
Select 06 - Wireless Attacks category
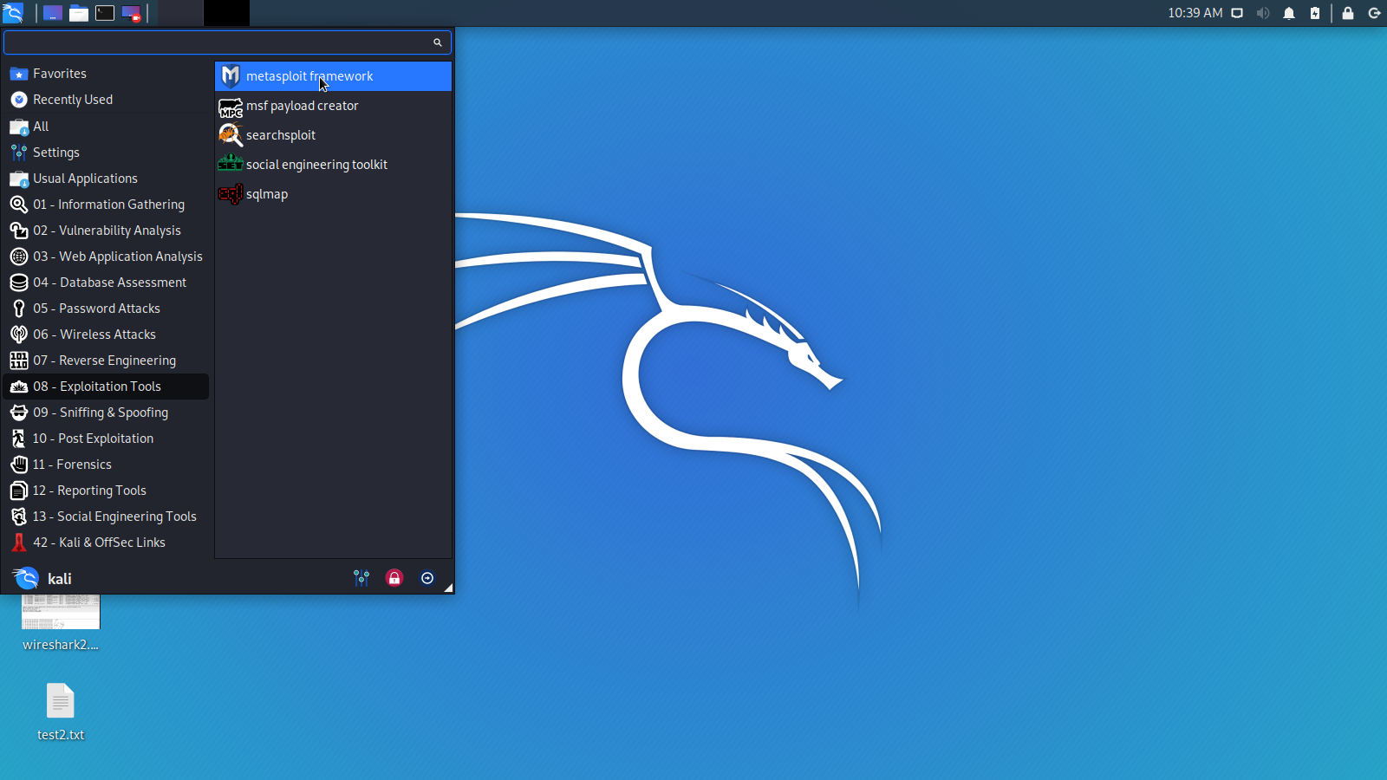click(x=106, y=335)
